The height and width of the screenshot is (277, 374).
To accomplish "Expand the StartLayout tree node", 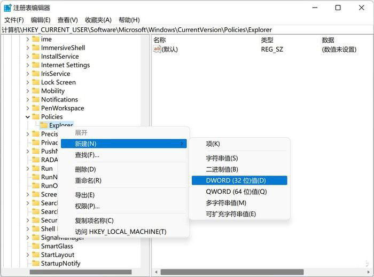I will 28,255.
